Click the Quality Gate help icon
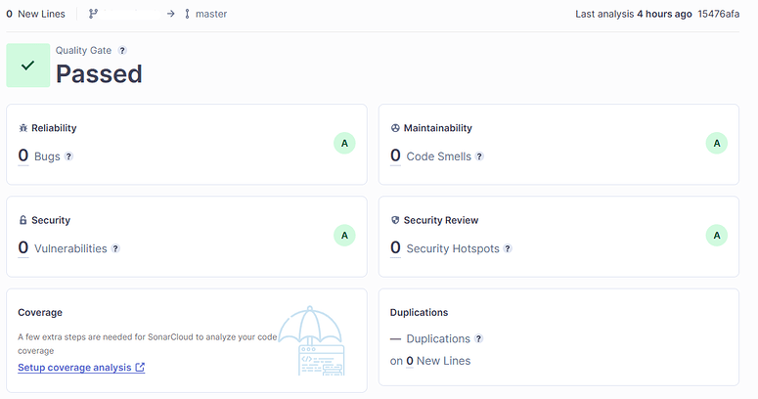The image size is (758, 399). (x=122, y=50)
